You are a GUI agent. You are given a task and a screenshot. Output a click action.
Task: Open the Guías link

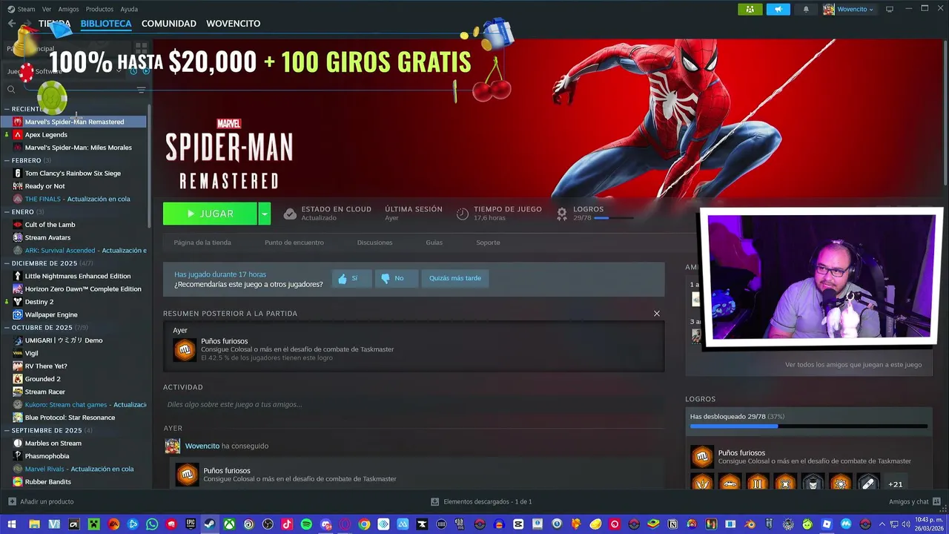pos(434,243)
